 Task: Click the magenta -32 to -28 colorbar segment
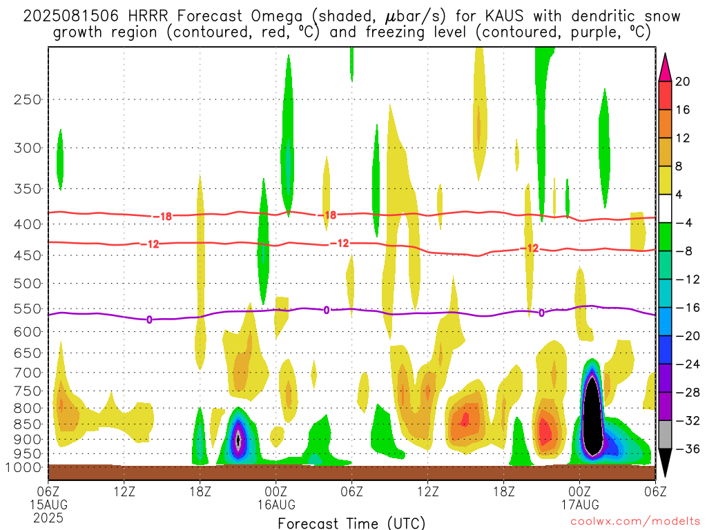665,406
